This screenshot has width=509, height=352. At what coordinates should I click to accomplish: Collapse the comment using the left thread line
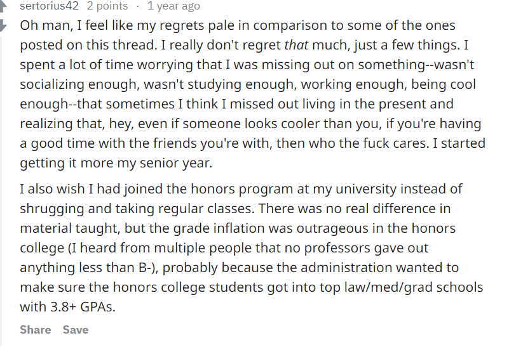click(4, 190)
